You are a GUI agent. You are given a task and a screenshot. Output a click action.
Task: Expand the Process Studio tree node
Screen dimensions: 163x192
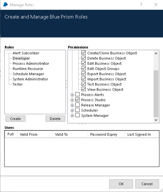point(72,100)
